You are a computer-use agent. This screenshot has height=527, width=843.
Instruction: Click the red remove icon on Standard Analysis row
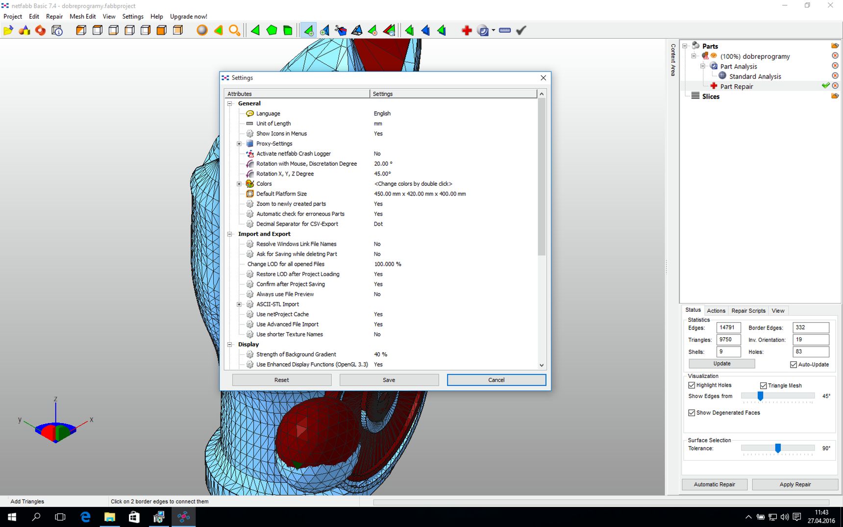835,76
